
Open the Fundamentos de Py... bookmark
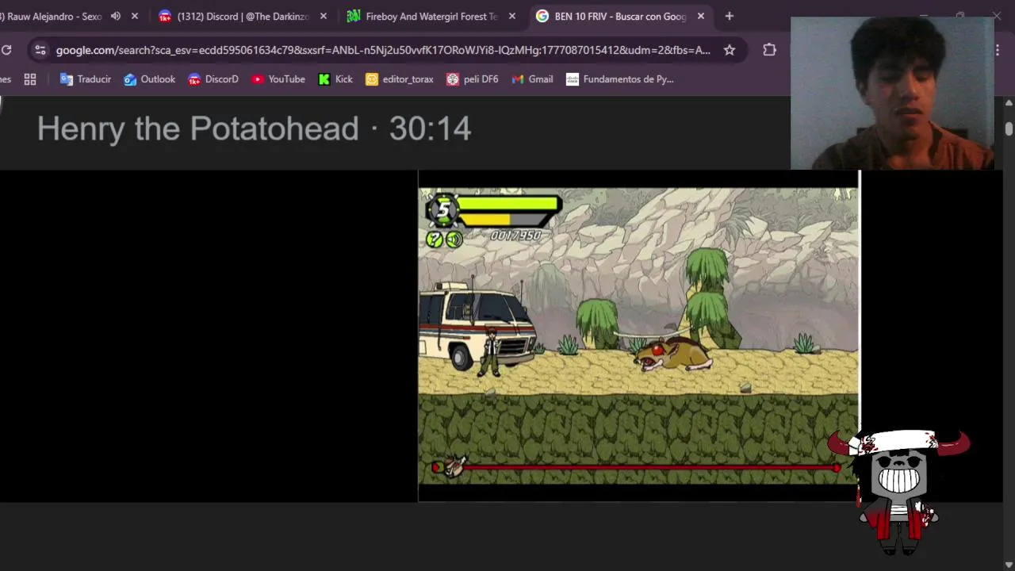coord(619,79)
